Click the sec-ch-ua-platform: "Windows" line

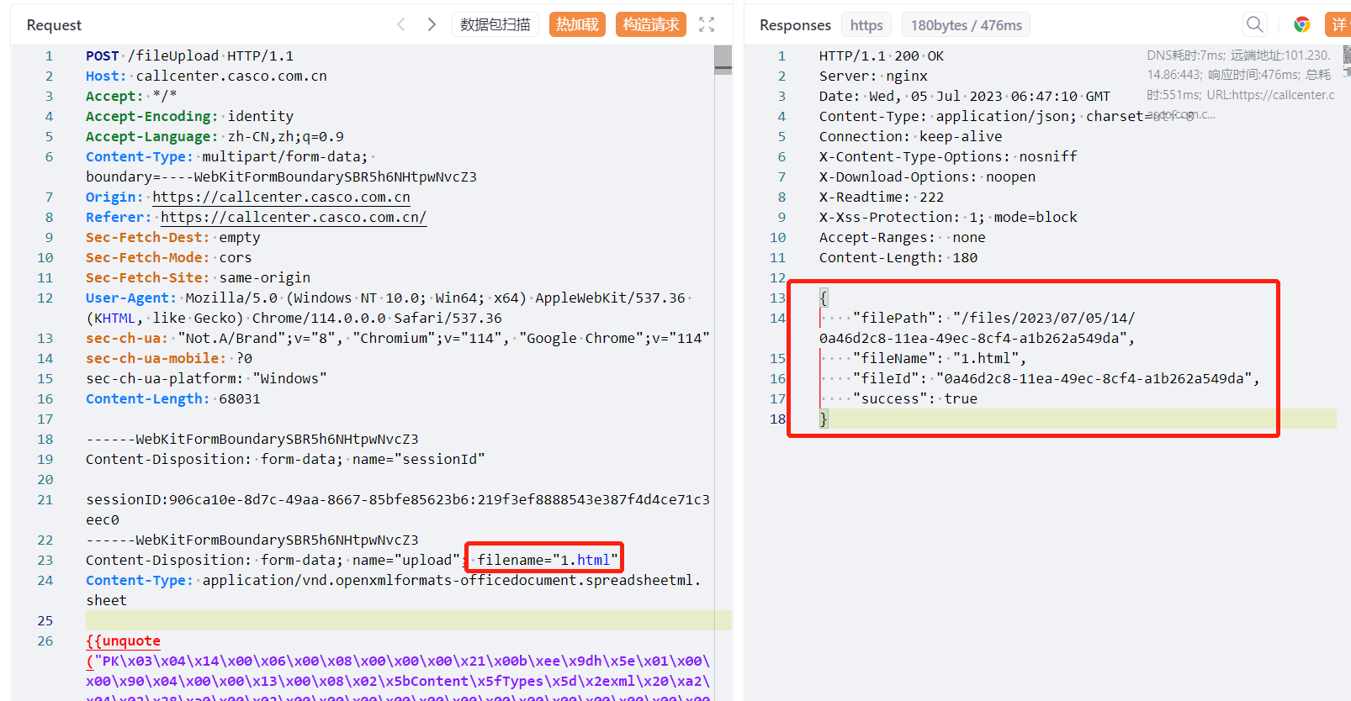point(206,378)
